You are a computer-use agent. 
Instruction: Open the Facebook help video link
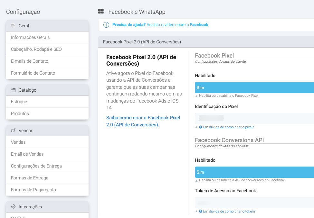coord(199,25)
